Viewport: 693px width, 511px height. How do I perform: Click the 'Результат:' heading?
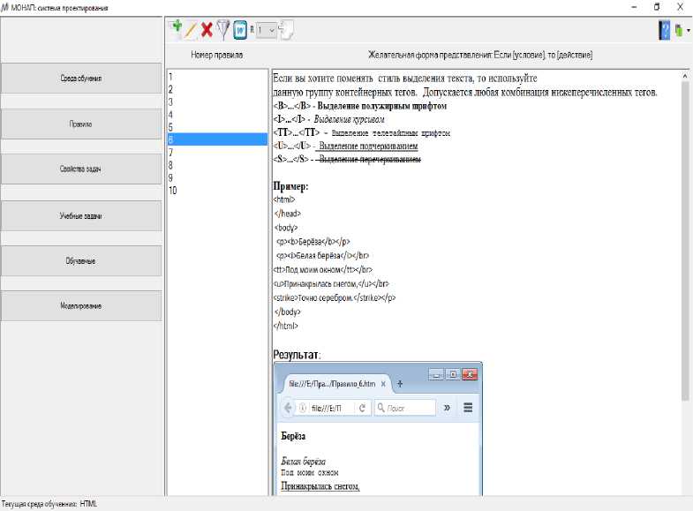tap(297, 354)
